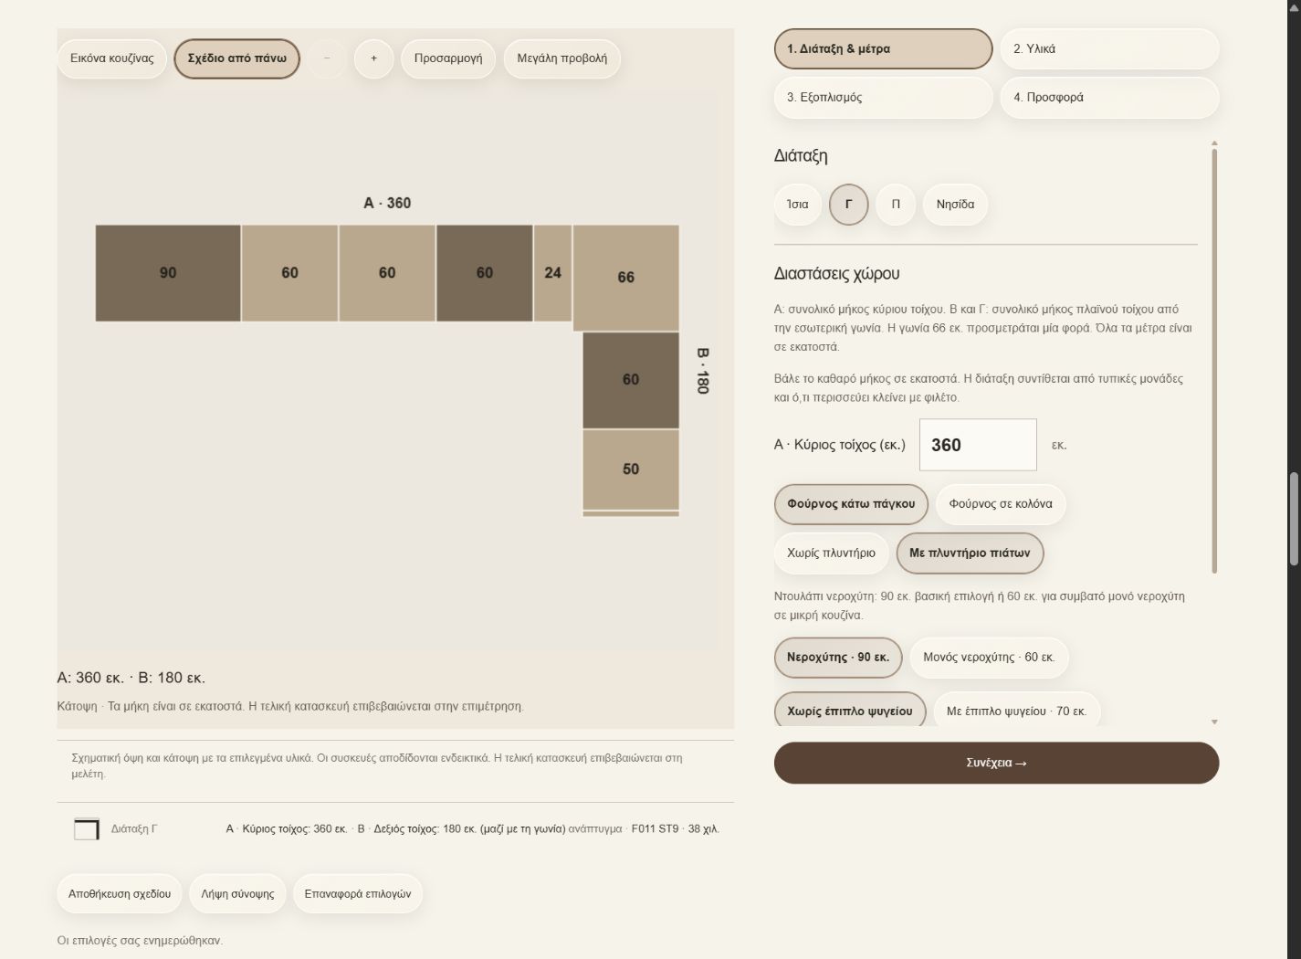Click the 'A · 360' wall label
1301x959 pixels.
coord(387,203)
